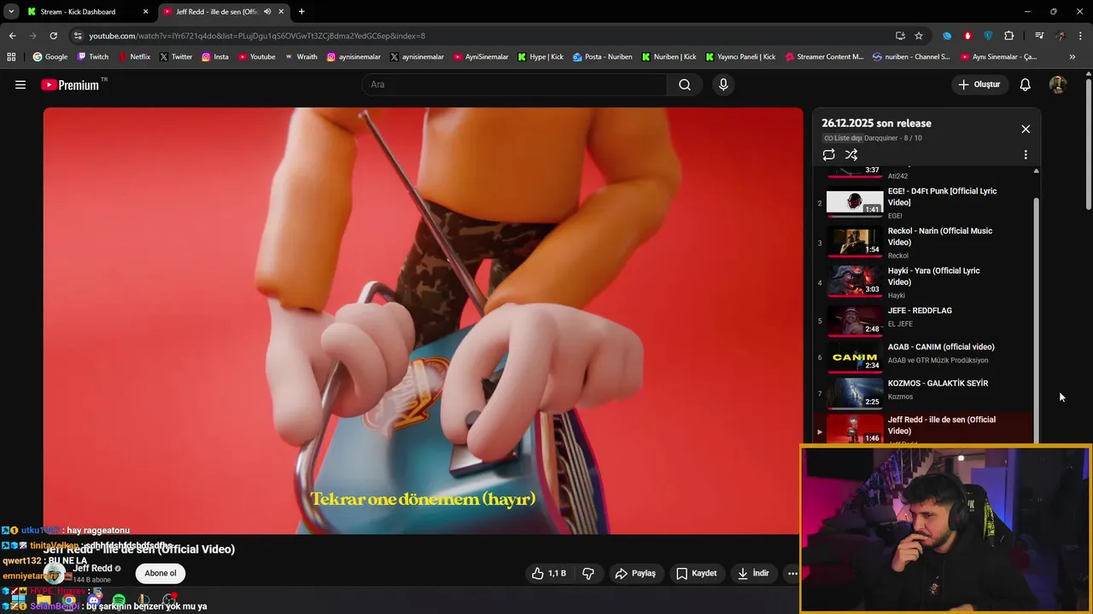This screenshot has width=1093, height=614.
Task: Open the Insta bookmark
Action: (x=215, y=57)
